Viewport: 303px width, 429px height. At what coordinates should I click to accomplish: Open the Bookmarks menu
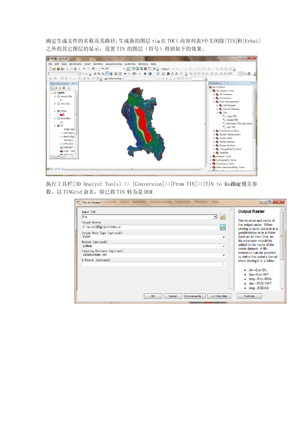76,64
